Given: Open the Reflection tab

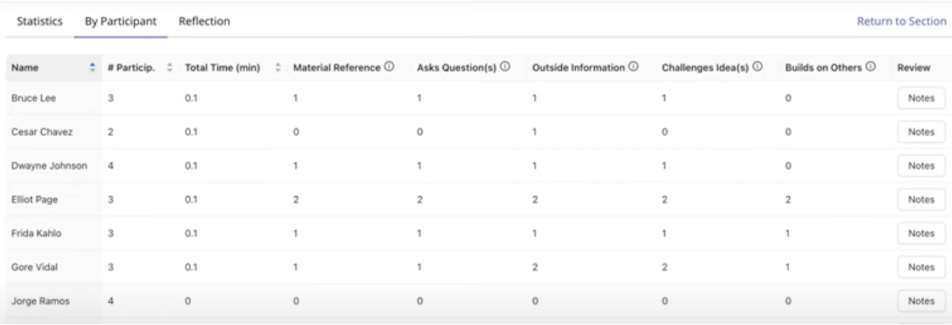Looking at the screenshot, I should pos(204,22).
